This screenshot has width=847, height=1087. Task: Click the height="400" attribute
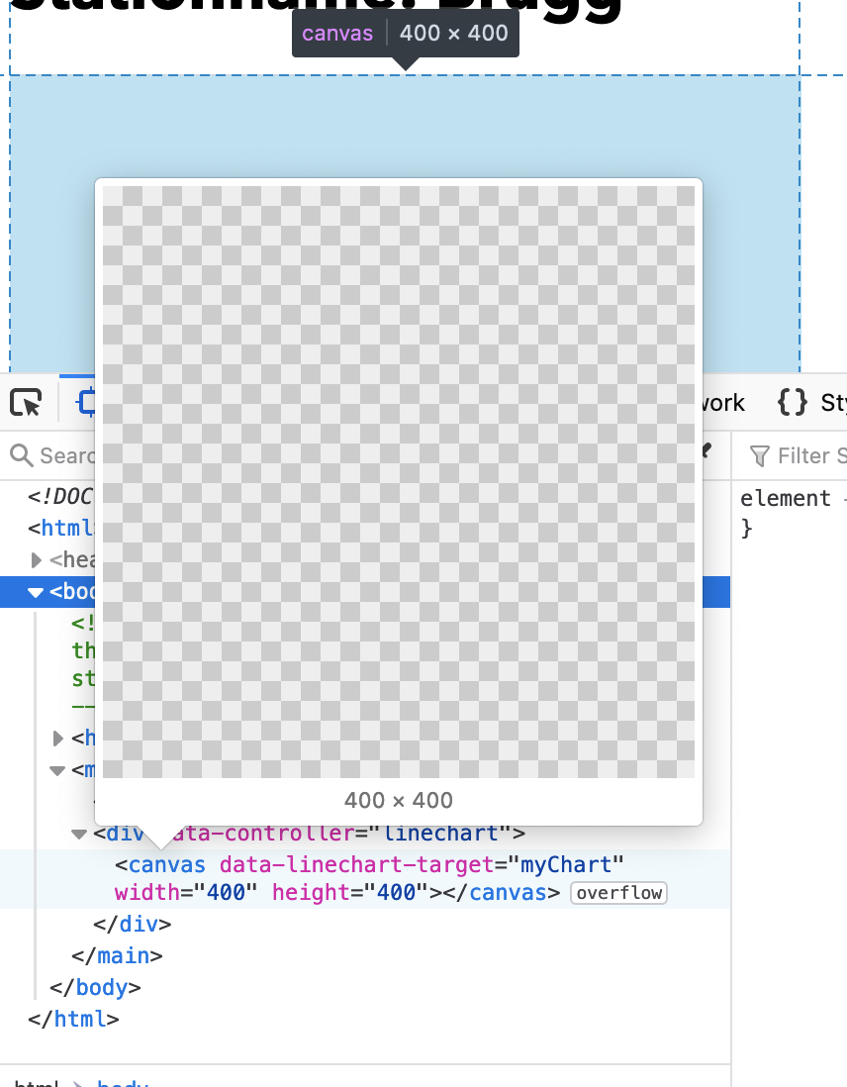[x=350, y=892]
